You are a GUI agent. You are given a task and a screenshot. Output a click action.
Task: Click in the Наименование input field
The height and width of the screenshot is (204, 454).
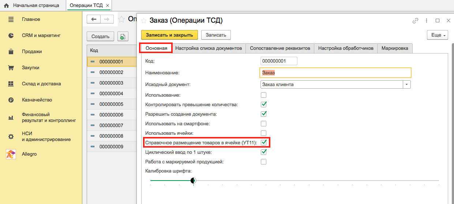[x=335, y=73]
